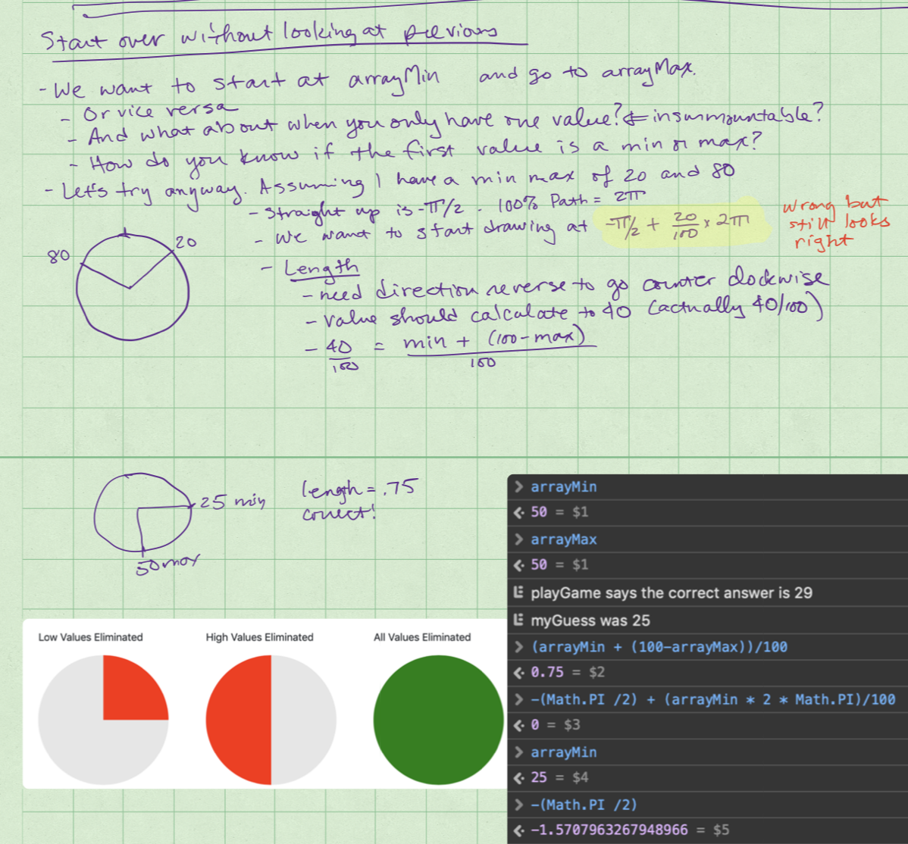Click the input chevron before arrayMax
Image resolution: width=908 pixels, height=844 pixels.
pyautogui.click(x=519, y=539)
